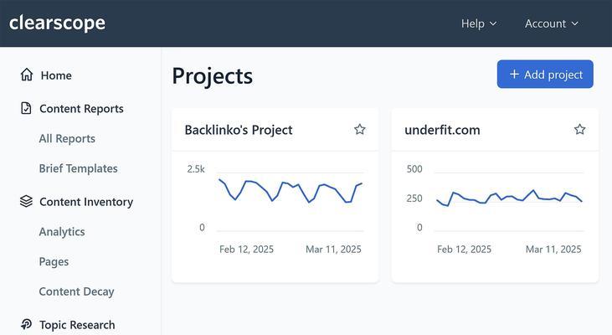Open Content Decay page
Screen dimensions: 612x335
tap(76, 291)
